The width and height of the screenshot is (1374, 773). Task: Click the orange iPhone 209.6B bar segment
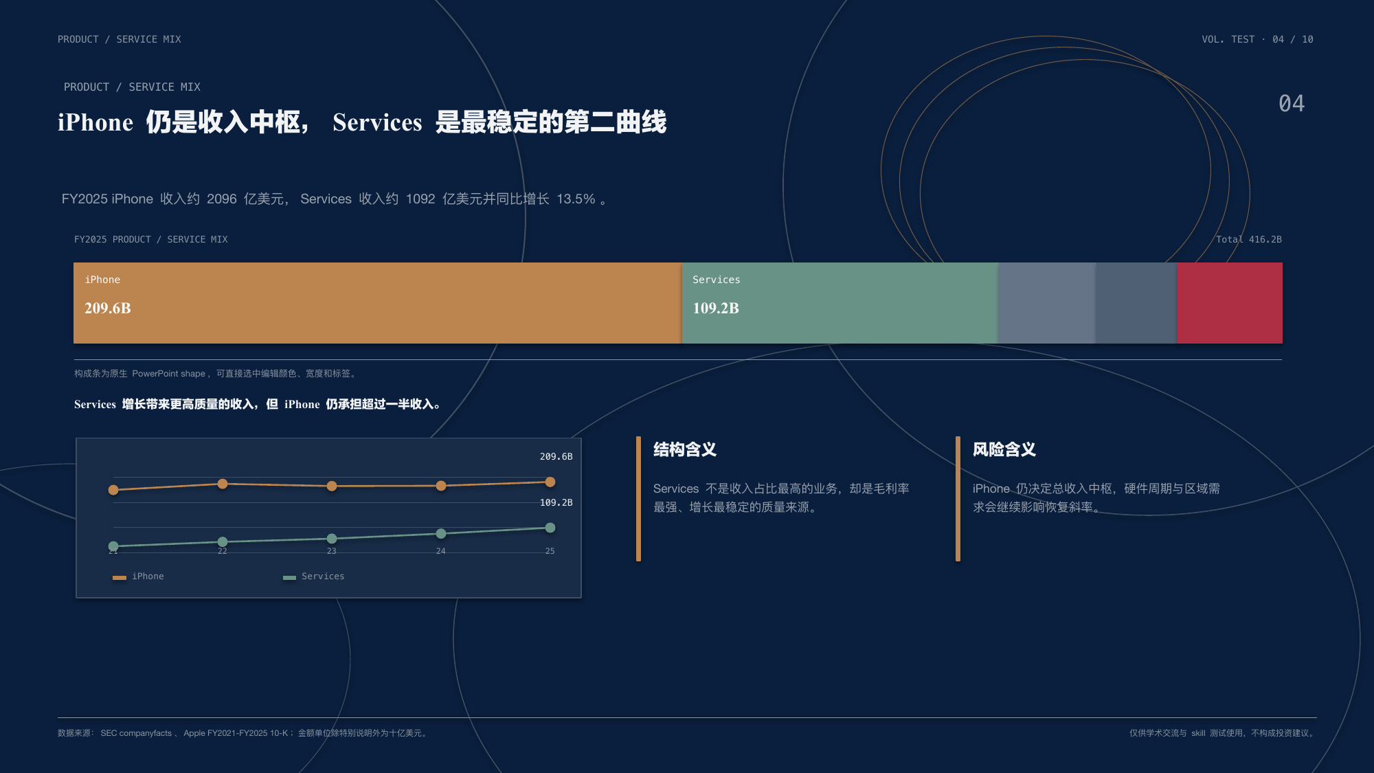pos(377,303)
